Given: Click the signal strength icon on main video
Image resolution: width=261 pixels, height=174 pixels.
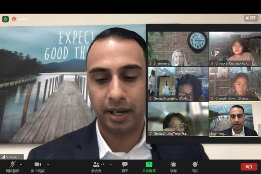Looking at the screenshot, I should tap(3, 157).
